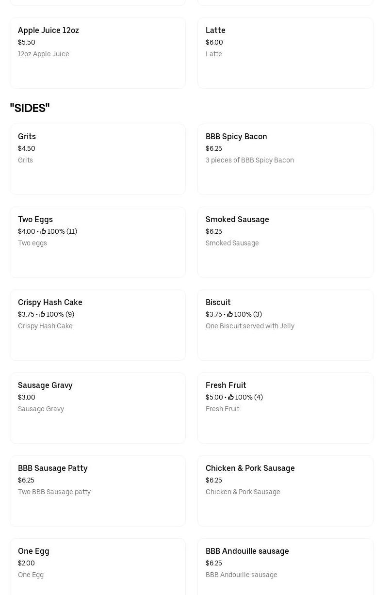Screen dimensions: 390x595
Task: Open the Sausage Gravy item card
Action: click(97, 408)
